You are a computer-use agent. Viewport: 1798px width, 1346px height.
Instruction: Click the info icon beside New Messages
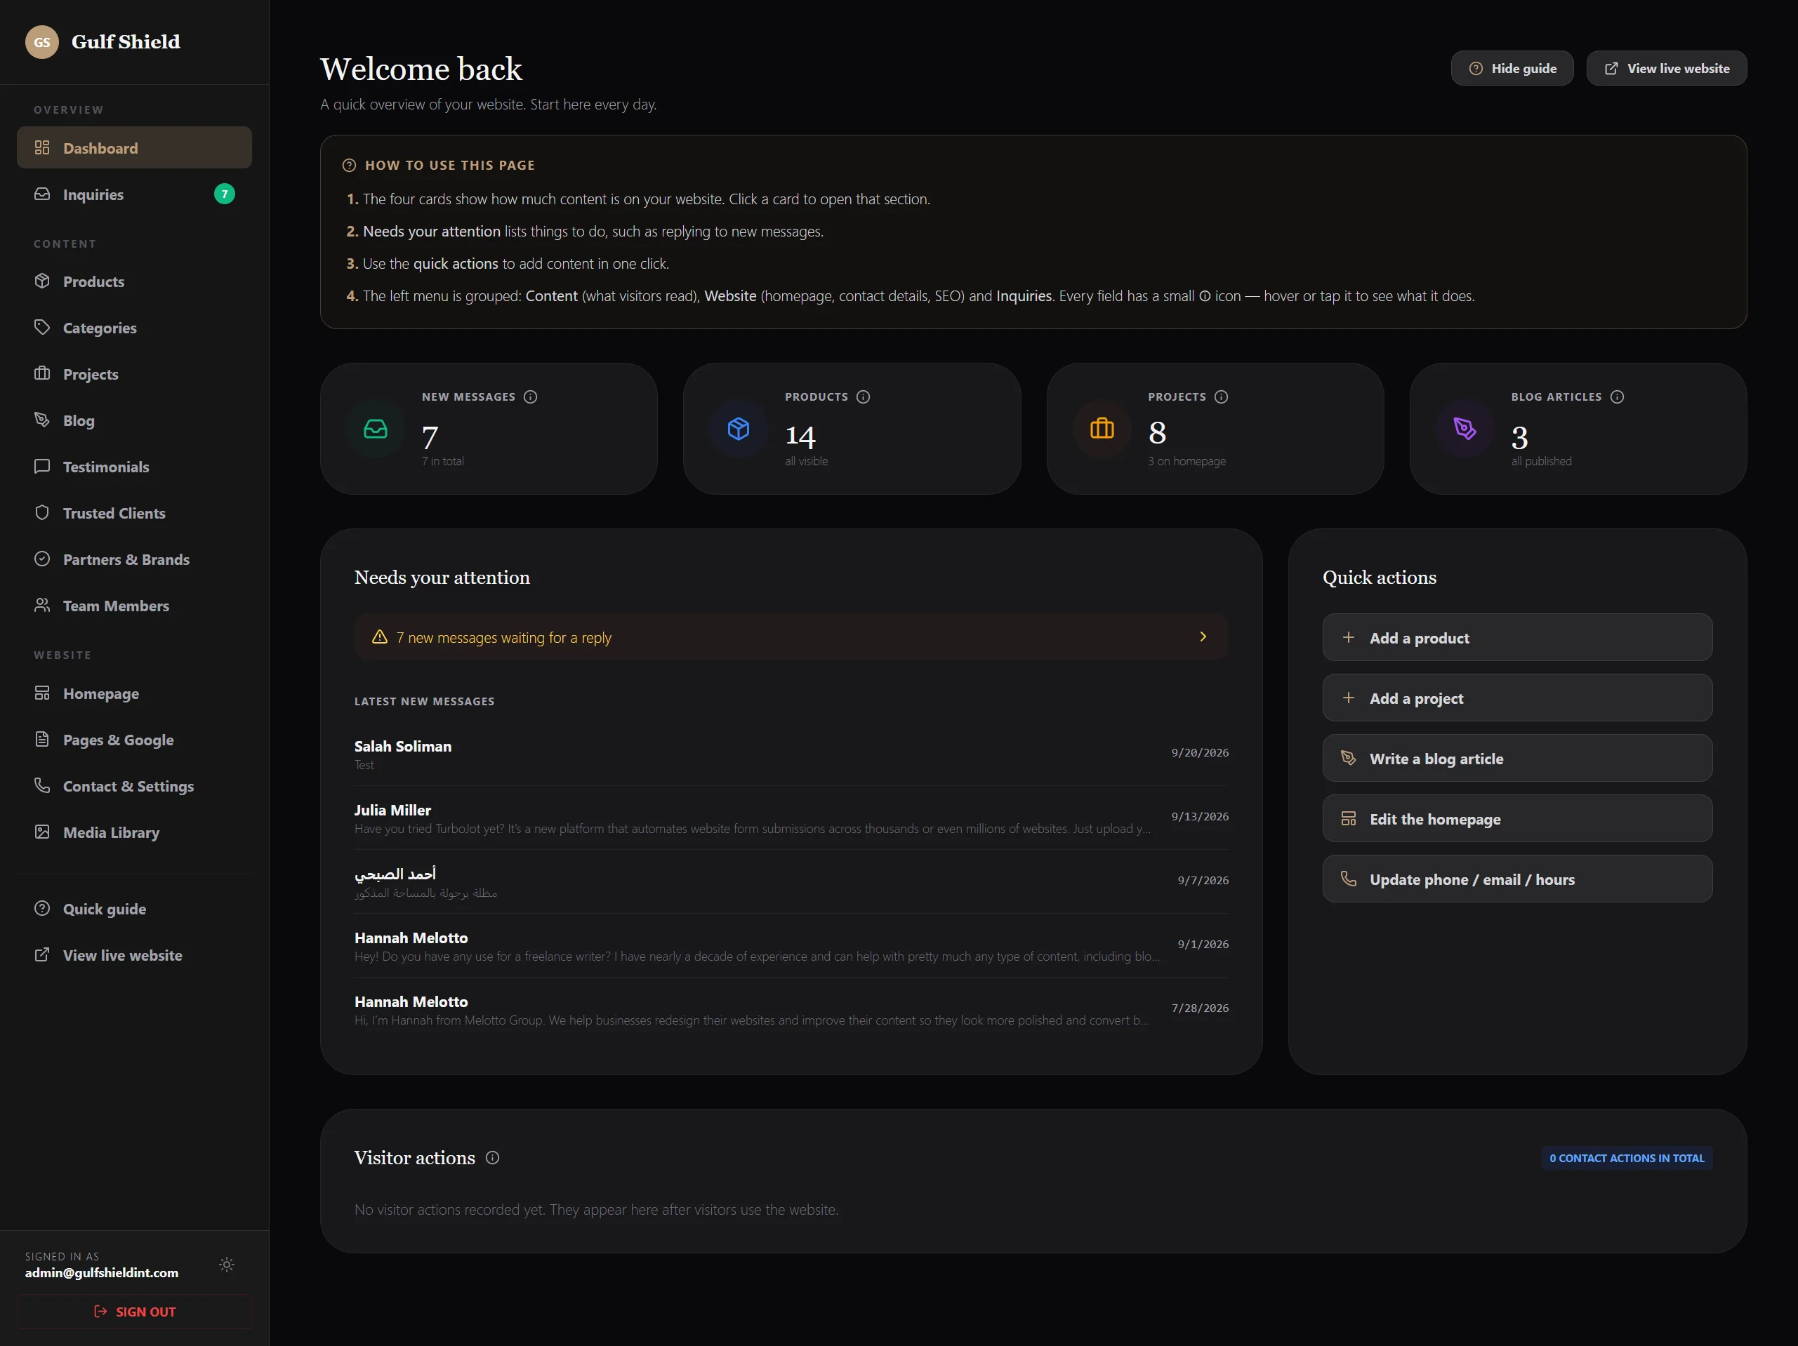point(530,397)
